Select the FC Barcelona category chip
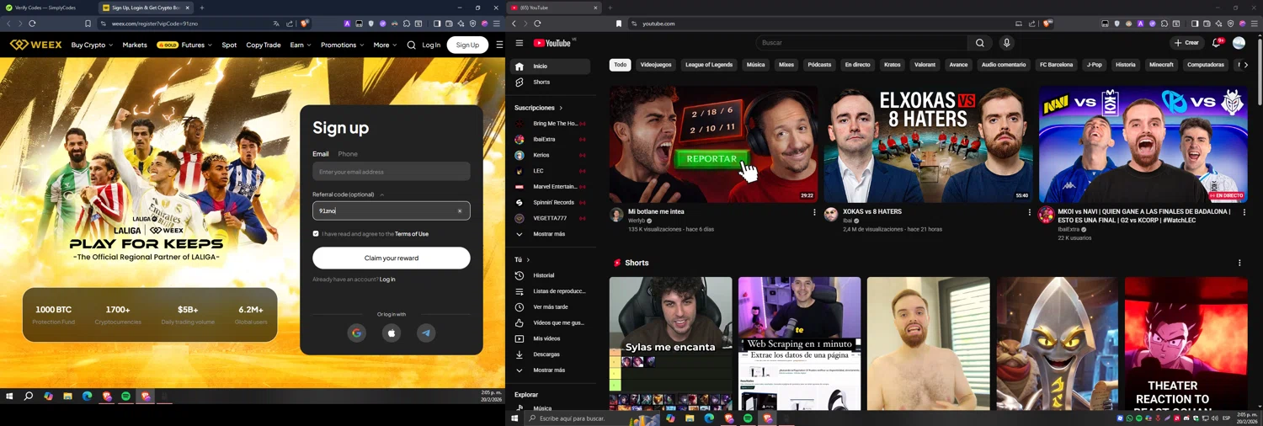Screen dimensions: 1263x426 click(1056, 65)
